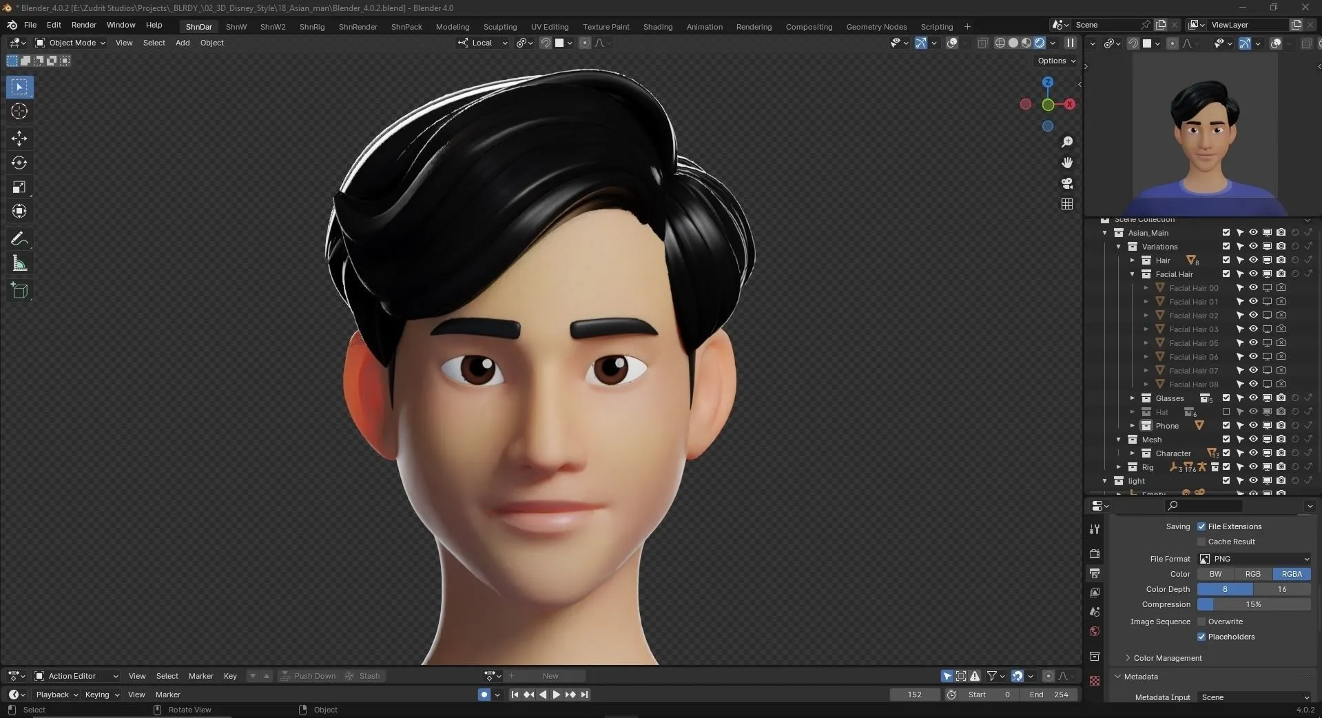Open the Output Properties tab in the properties sidebar
This screenshot has height=718, width=1322.
click(x=1094, y=573)
